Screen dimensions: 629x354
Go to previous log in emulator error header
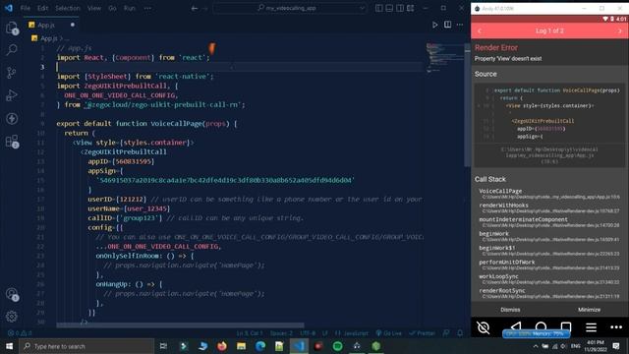click(x=480, y=30)
